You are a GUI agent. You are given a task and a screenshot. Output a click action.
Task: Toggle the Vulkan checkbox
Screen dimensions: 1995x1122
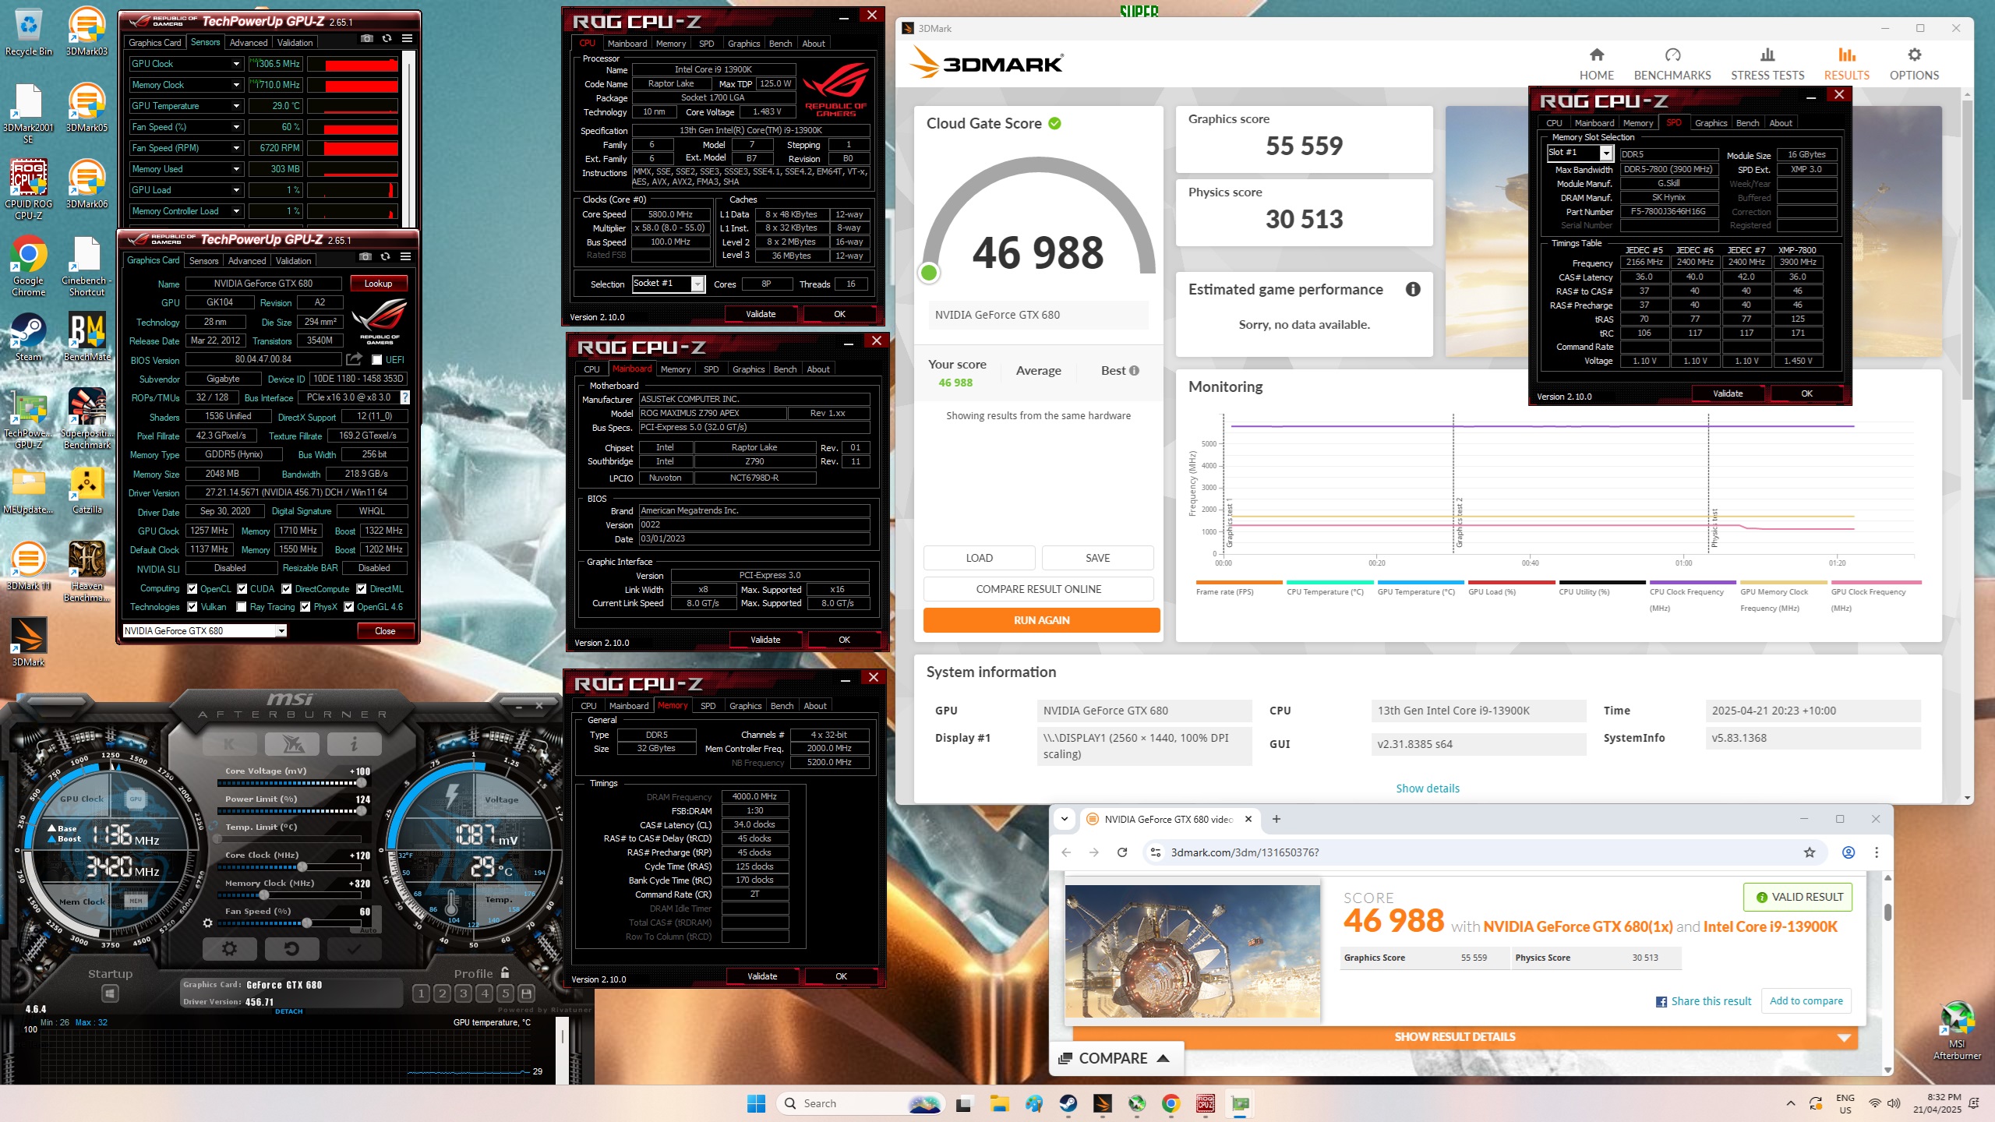coord(192,607)
